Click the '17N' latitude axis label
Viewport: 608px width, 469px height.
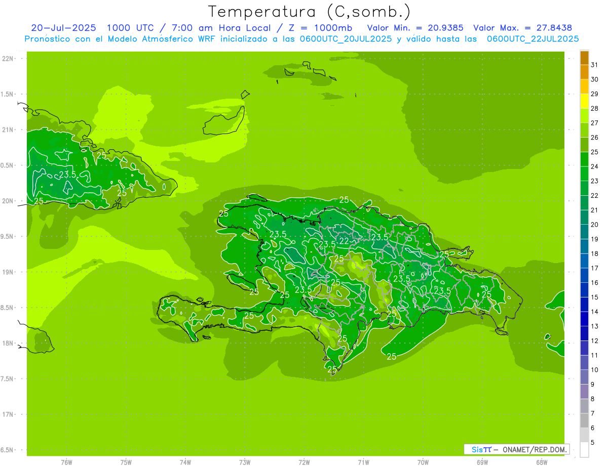[9, 414]
